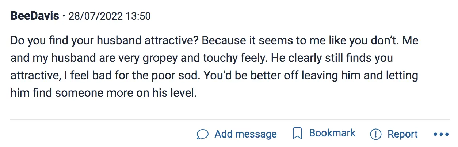Click the last line ending "his level."
The width and height of the screenshot is (458, 147).
point(104,93)
